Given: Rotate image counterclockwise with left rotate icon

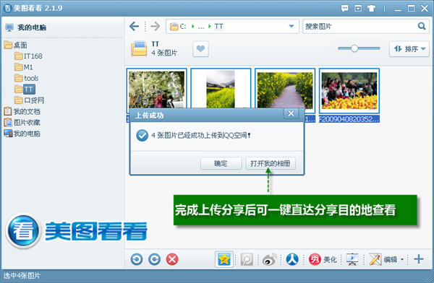Looking at the screenshot, I should 137,259.
